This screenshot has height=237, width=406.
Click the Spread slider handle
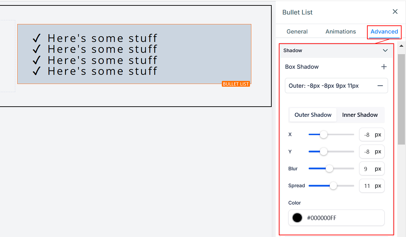(333, 186)
